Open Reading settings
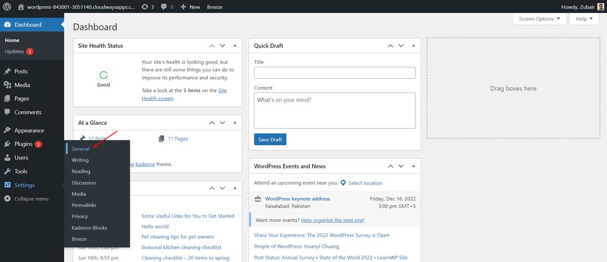This screenshot has width=607, height=262. pos(81,171)
